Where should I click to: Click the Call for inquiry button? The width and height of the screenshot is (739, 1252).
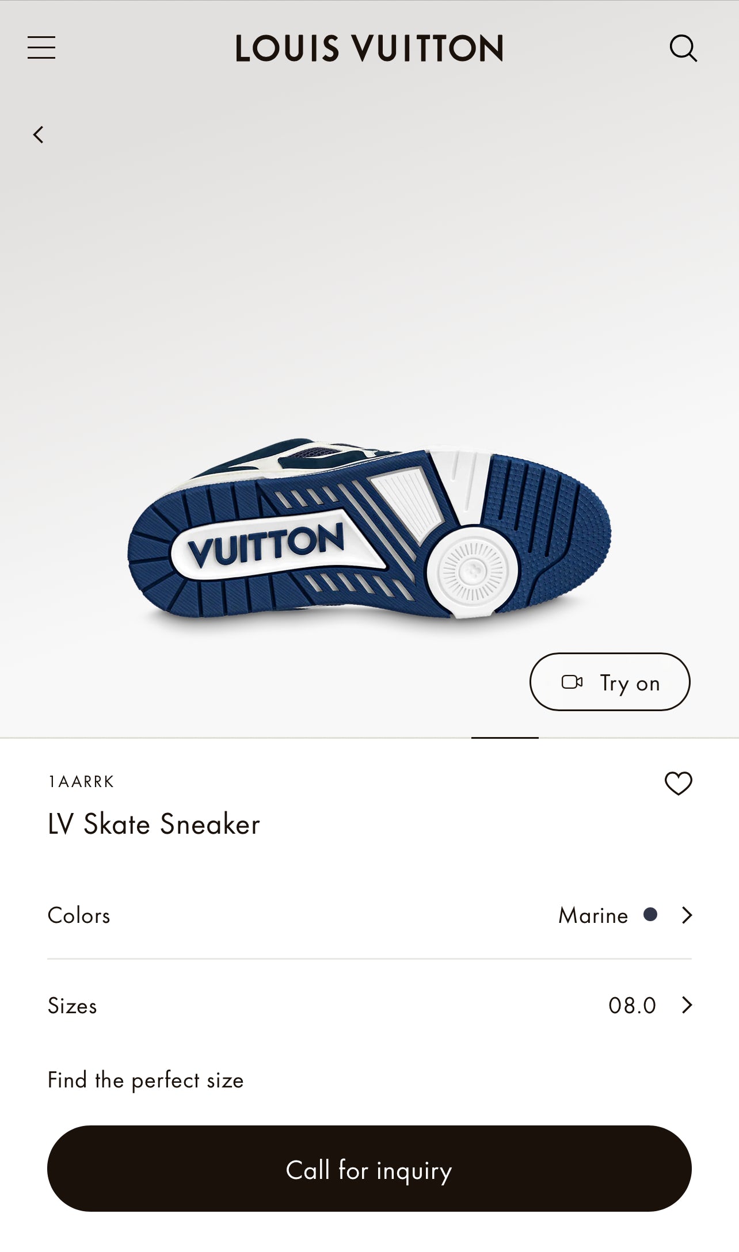coord(369,1169)
